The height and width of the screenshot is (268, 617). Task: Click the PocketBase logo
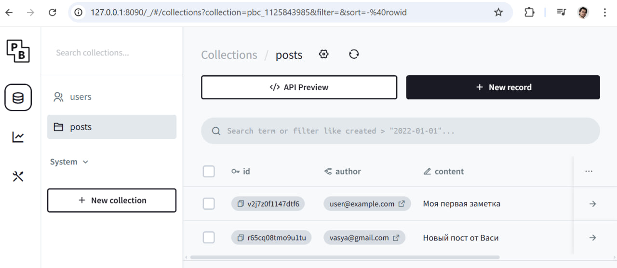[x=18, y=51]
